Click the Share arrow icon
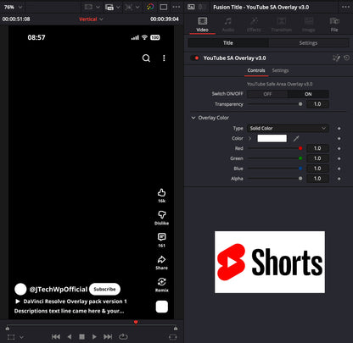353x343 pixels. click(x=161, y=259)
